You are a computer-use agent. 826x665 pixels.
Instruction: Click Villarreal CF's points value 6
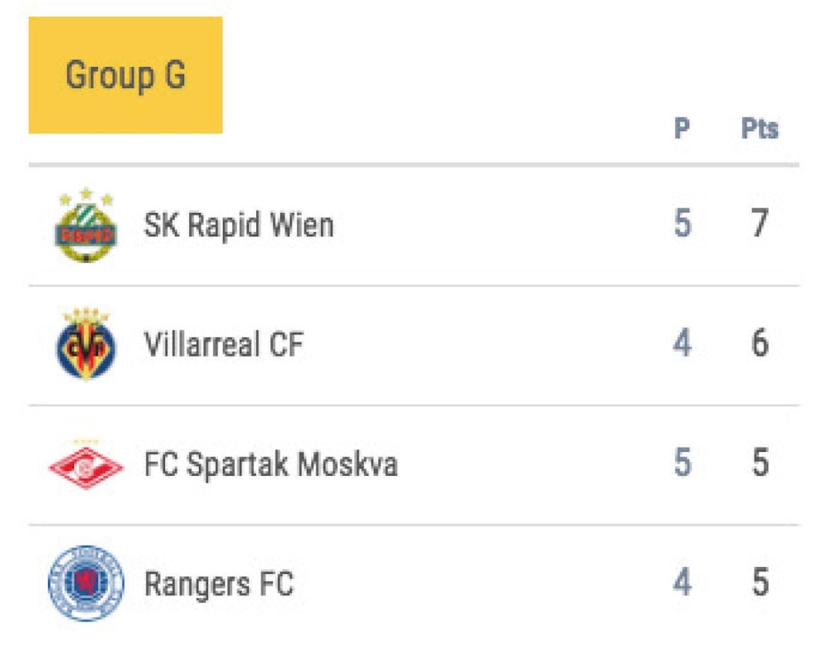tap(760, 344)
